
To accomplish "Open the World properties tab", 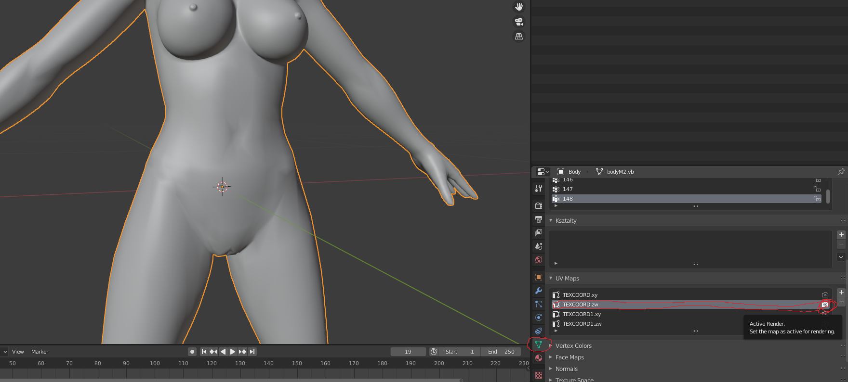I will pos(539,260).
